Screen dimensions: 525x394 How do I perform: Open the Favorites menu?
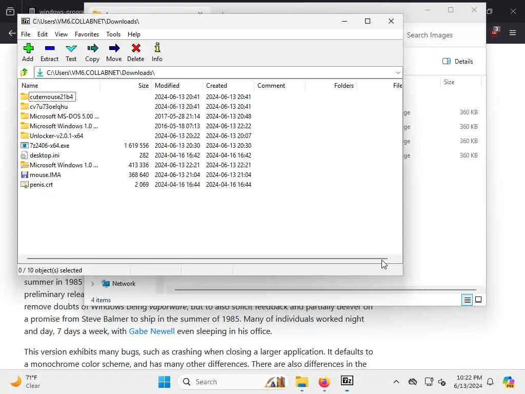(x=87, y=34)
